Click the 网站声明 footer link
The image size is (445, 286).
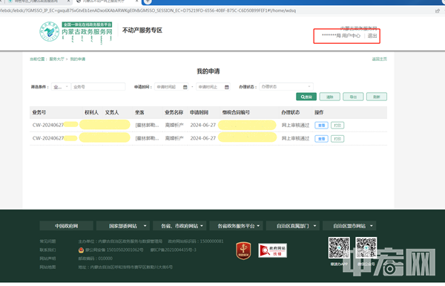point(47,259)
